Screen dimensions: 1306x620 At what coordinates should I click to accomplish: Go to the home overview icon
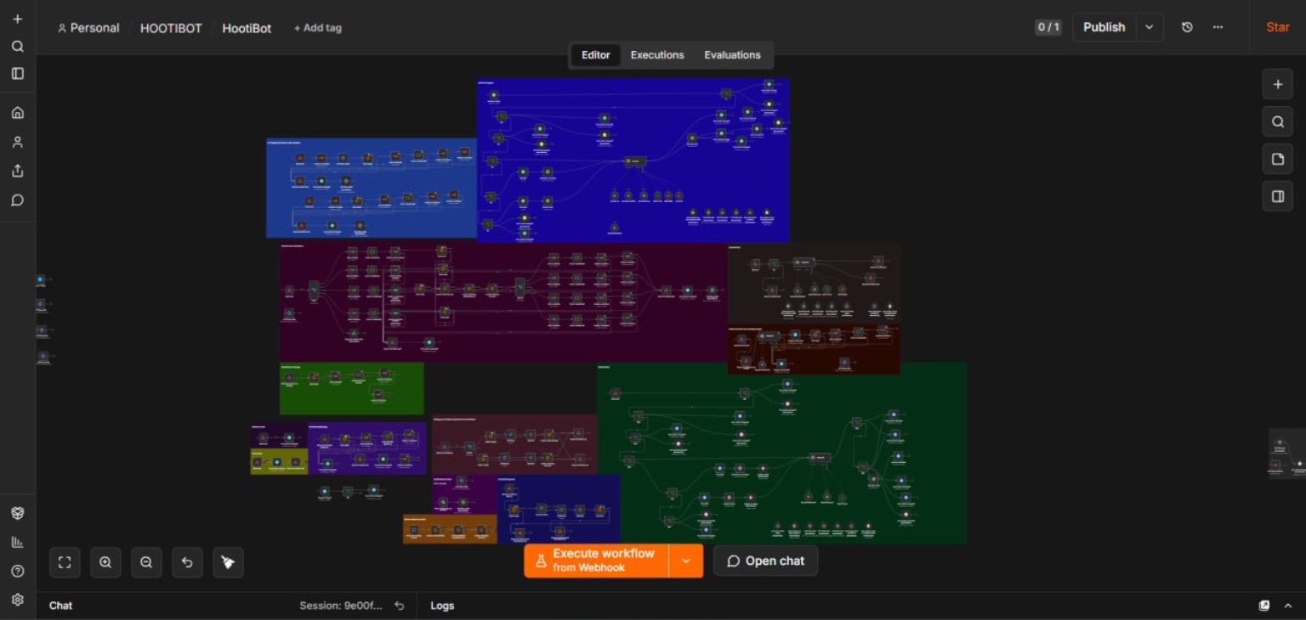pyautogui.click(x=17, y=113)
